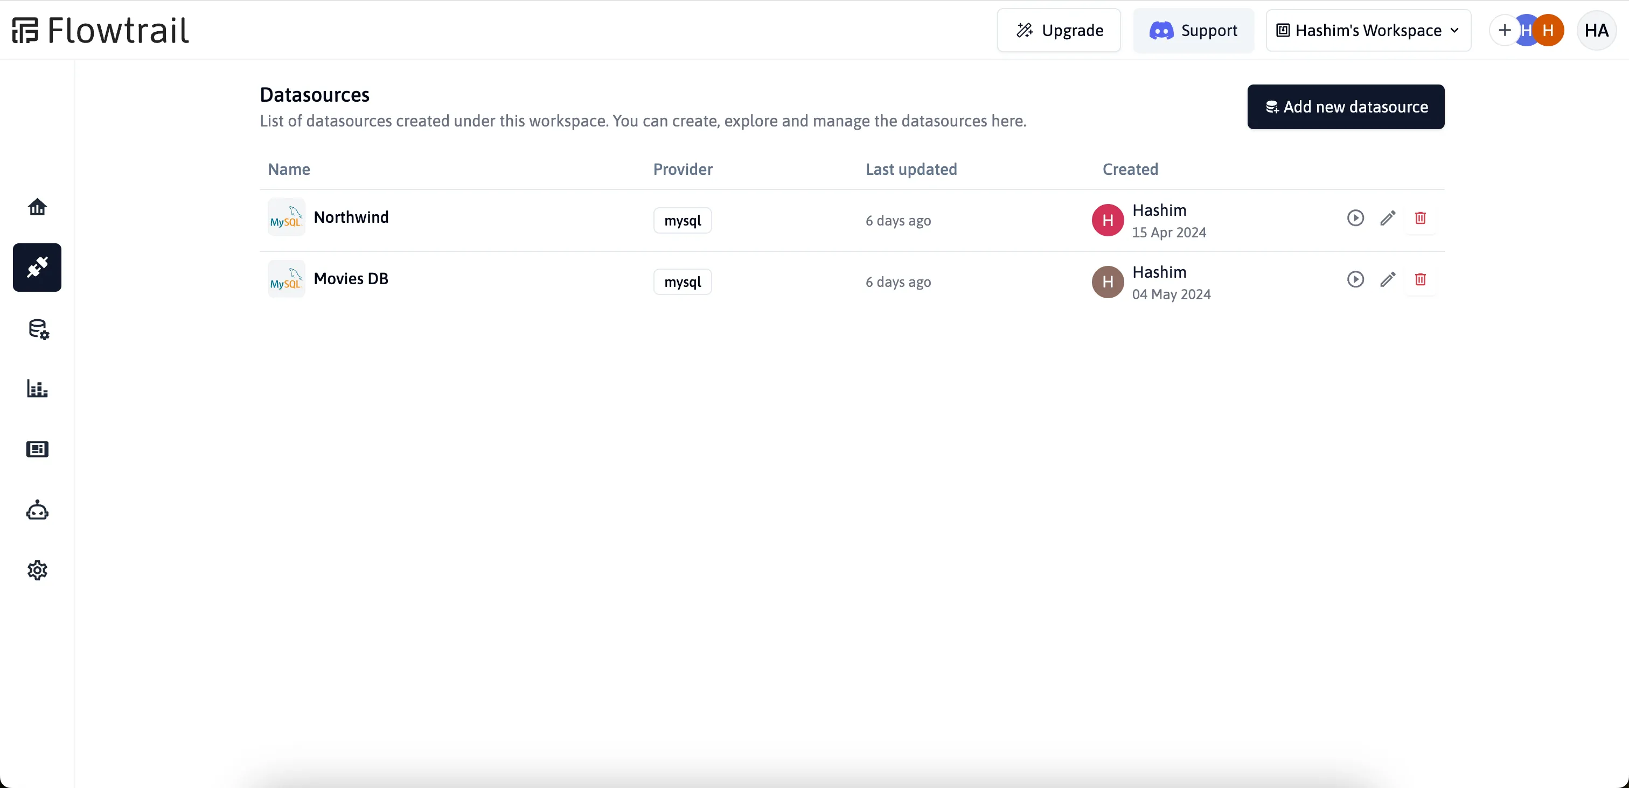Click the Flowtrail logo

point(101,30)
